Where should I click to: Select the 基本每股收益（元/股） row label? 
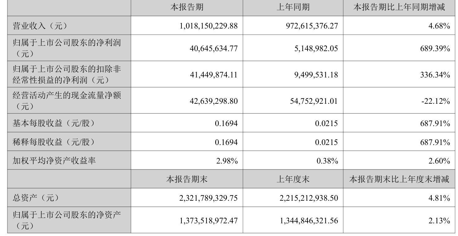53,123
